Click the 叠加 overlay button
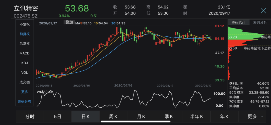Viewport: 271px width, 125px height. click(x=69, y=22)
